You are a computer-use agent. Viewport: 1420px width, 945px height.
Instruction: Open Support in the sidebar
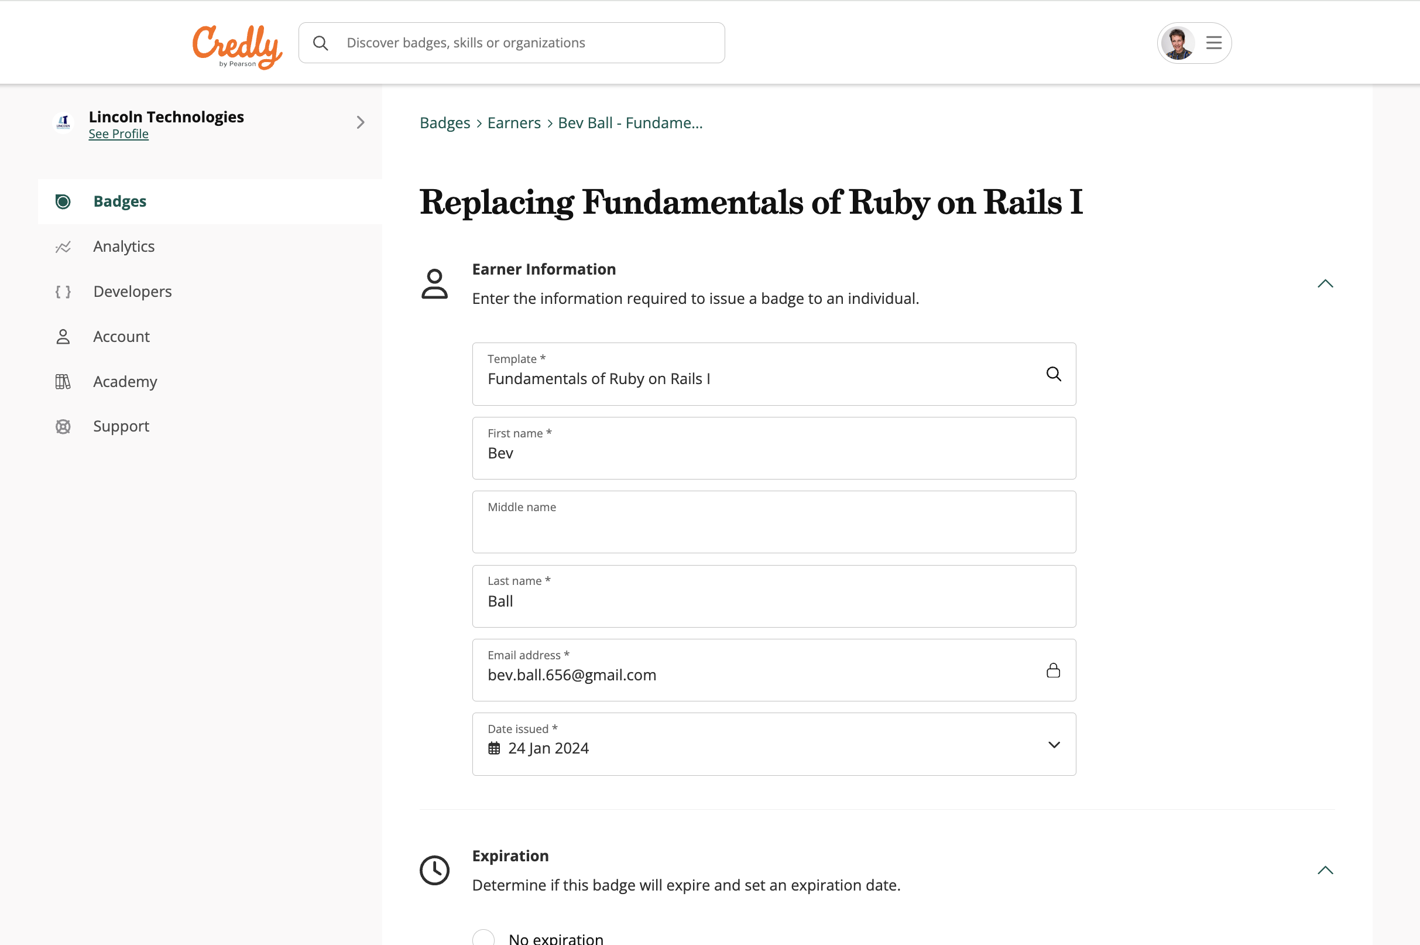(121, 427)
